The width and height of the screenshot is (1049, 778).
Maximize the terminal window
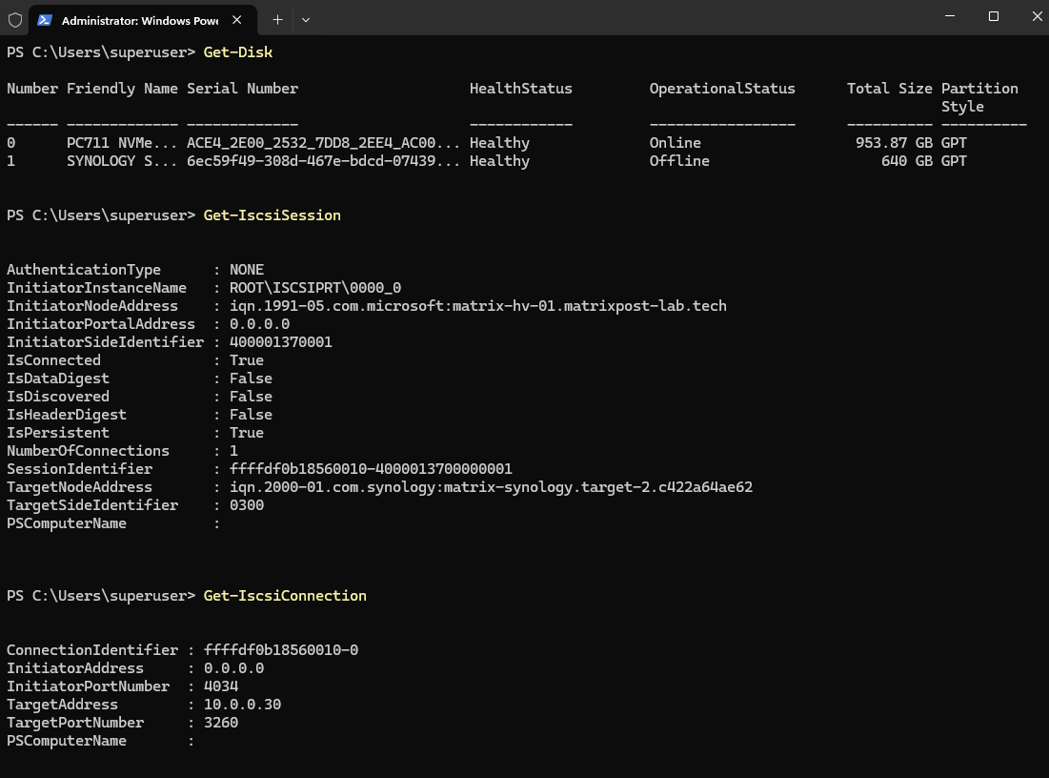994,16
